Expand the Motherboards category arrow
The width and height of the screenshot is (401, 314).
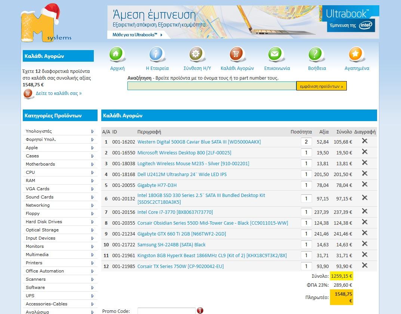92,164
